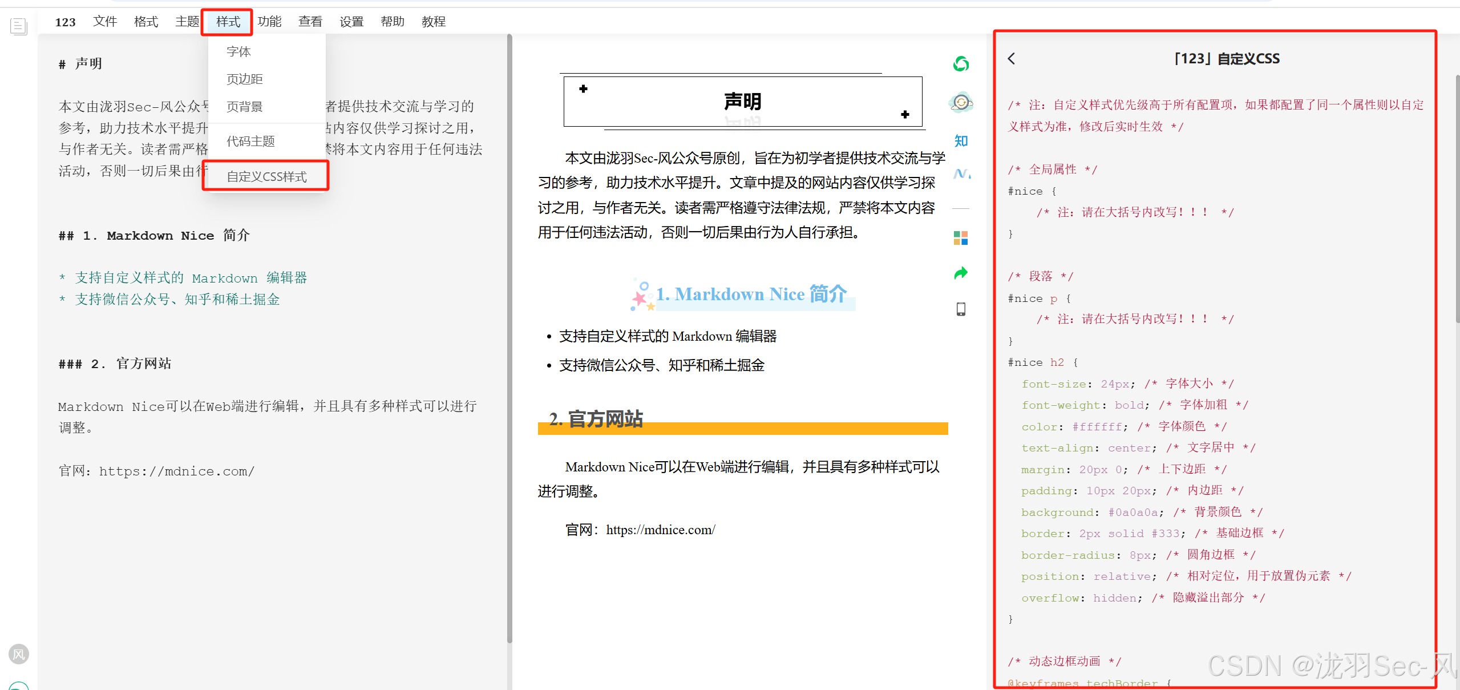Open the 设置 menu
Screen dimensions: 1460x690
tap(351, 21)
